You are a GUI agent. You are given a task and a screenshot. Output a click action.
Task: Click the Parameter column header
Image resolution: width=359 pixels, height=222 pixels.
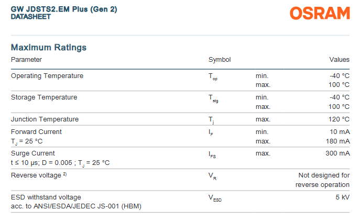tap(26, 60)
